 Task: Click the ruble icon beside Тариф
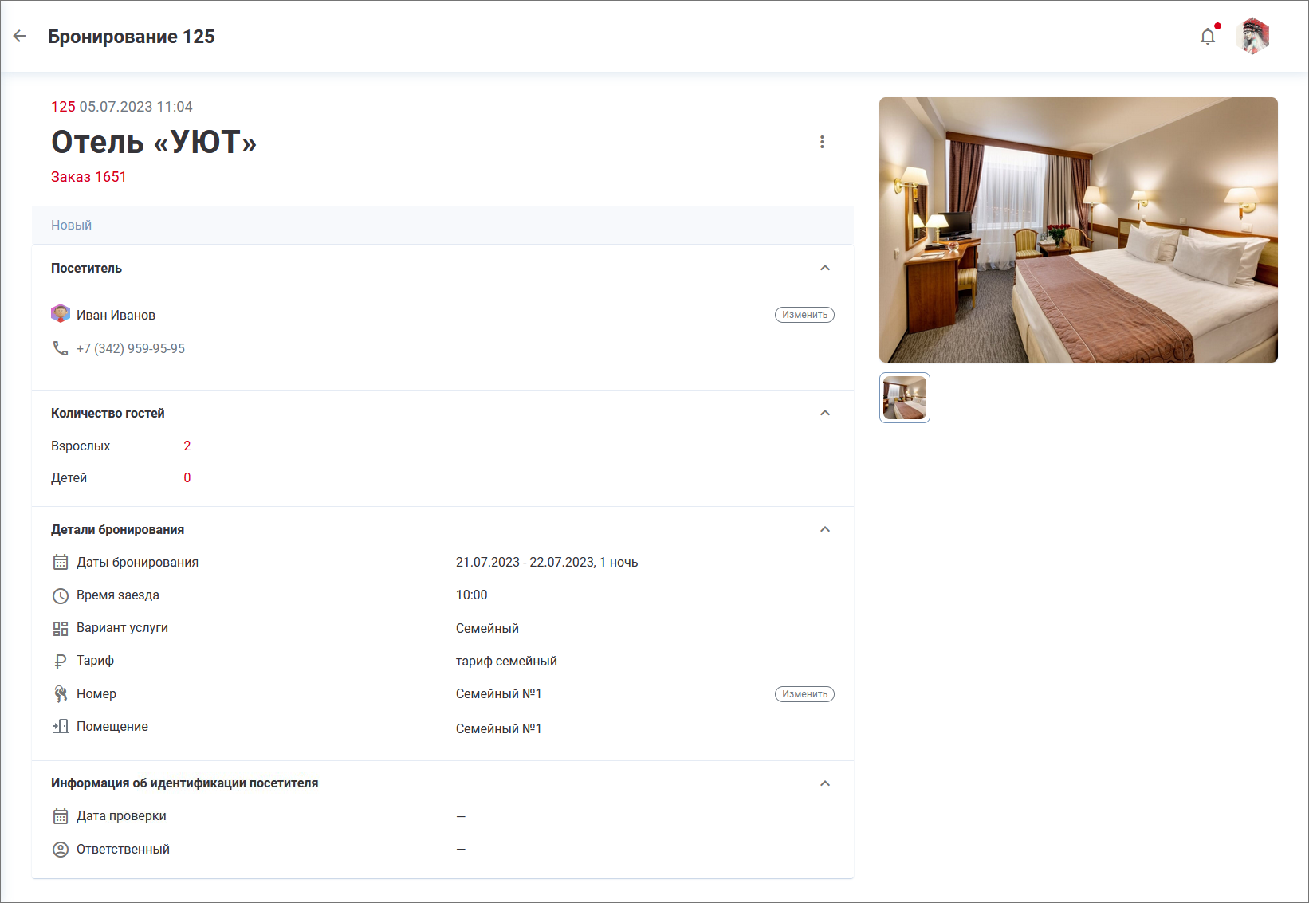click(x=61, y=661)
